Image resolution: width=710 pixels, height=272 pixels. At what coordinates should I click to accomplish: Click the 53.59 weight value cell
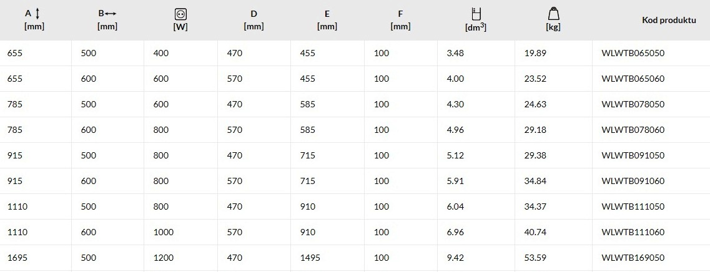click(553, 258)
